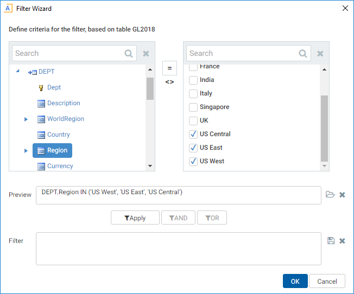The height and width of the screenshot is (294, 354).
Task: Click the values search magnifier icon
Action: 303,54
